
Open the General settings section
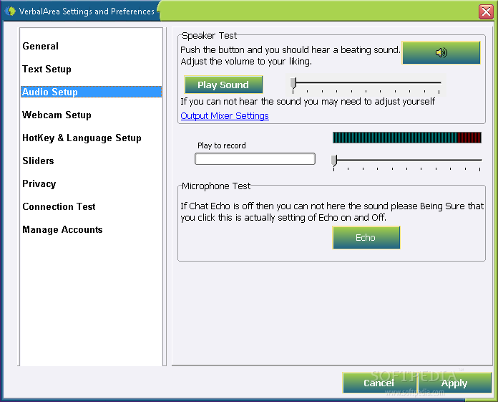tap(40, 46)
